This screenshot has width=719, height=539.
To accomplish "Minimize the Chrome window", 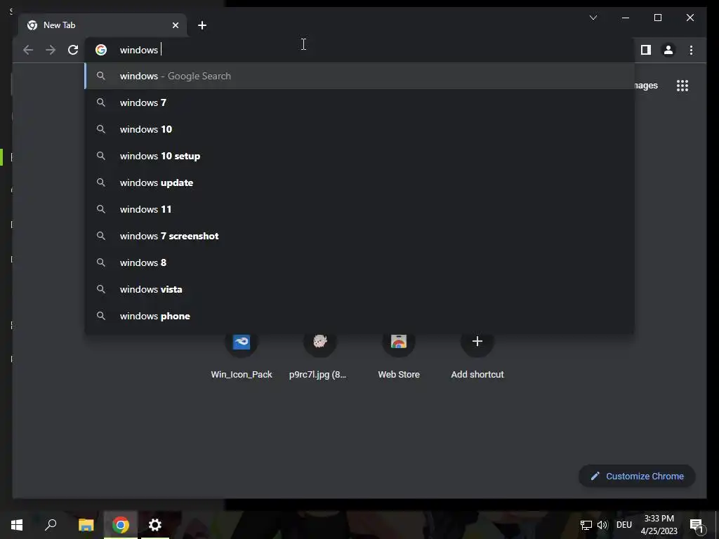I will pyautogui.click(x=626, y=18).
